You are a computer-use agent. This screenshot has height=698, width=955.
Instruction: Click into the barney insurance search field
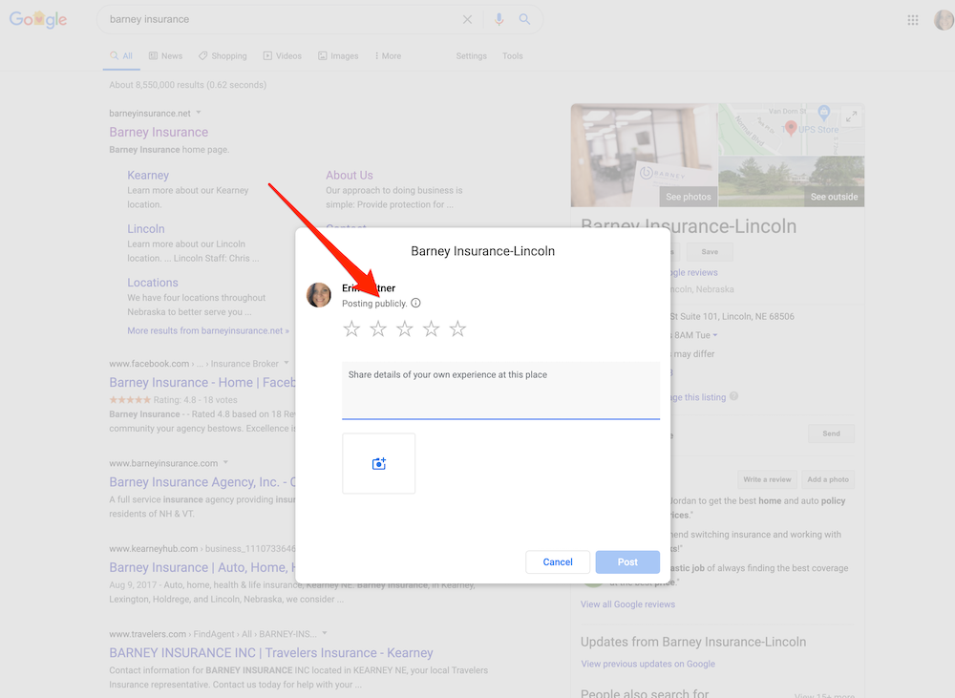[280, 19]
